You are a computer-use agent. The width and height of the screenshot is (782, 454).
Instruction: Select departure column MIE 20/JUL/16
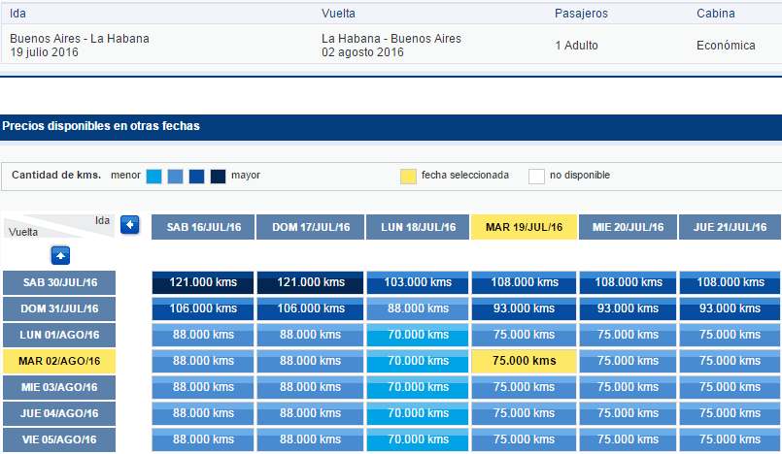click(x=628, y=227)
